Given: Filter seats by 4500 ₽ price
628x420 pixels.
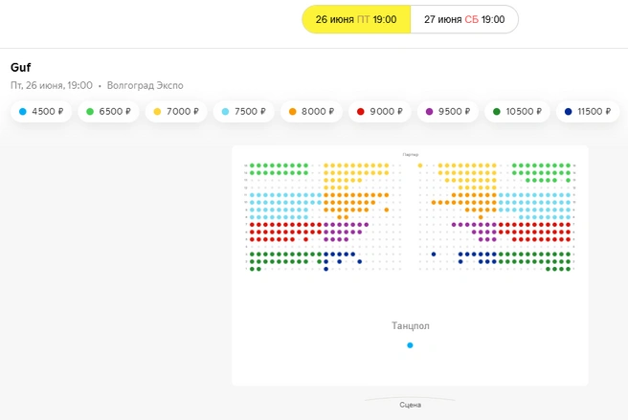Looking at the screenshot, I should (41, 111).
